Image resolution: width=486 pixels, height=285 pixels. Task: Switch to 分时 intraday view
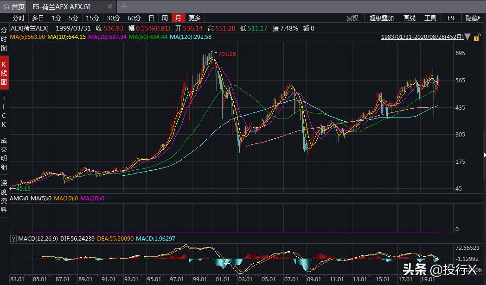point(18,18)
